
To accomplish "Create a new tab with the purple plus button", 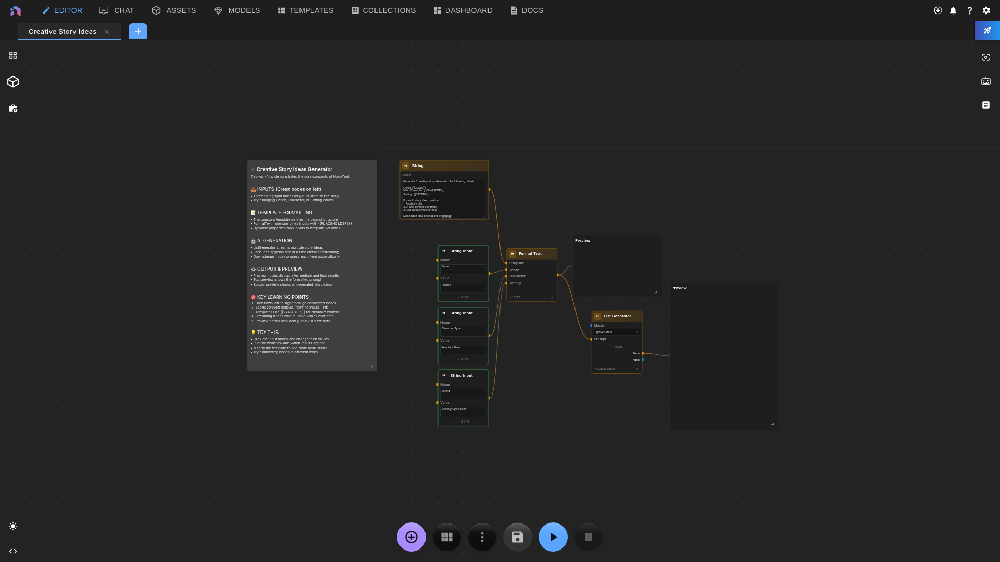I will point(137,31).
